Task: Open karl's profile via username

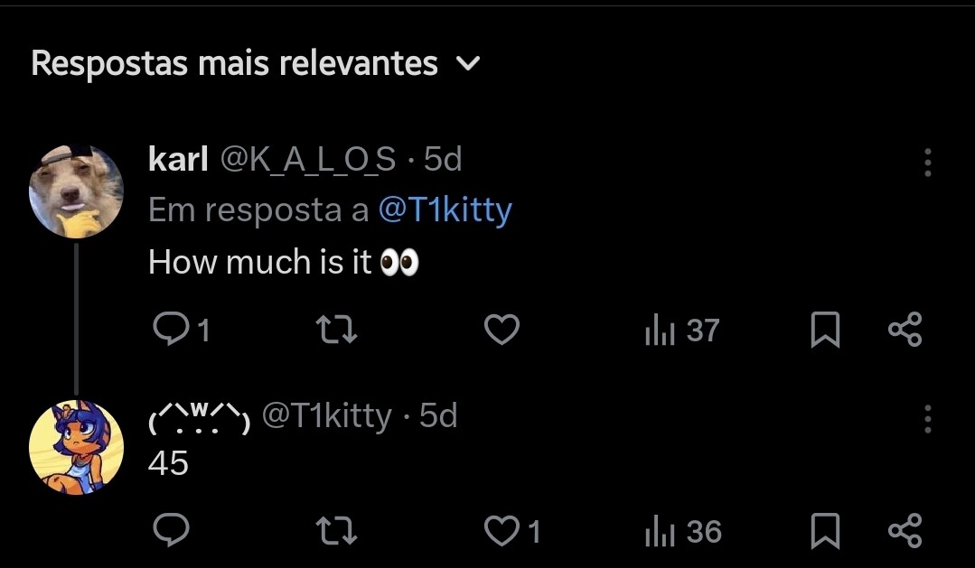Action: click(x=178, y=160)
